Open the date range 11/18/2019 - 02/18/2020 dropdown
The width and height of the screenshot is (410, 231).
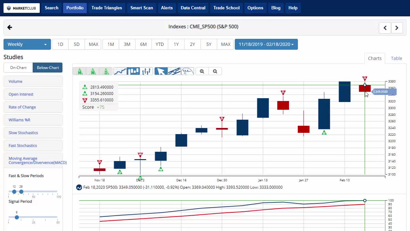pyautogui.click(x=266, y=44)
